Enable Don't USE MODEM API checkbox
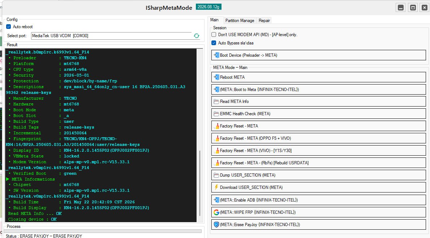Image resolution: width=430 pixels, height=238 pixels. [214, 35]
